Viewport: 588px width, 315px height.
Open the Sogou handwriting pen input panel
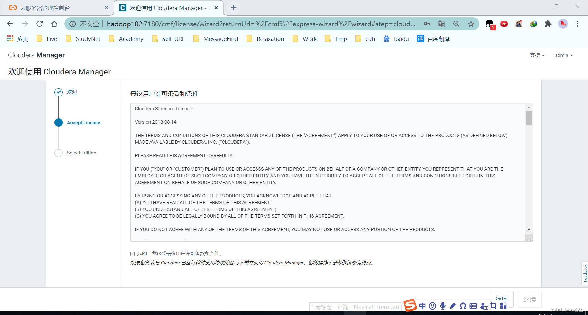(x=453, y=306)
